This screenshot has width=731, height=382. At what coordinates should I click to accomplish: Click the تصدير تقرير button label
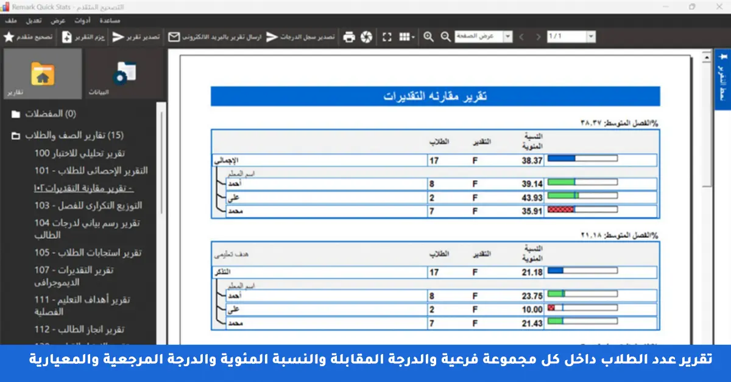coord(143,37)
